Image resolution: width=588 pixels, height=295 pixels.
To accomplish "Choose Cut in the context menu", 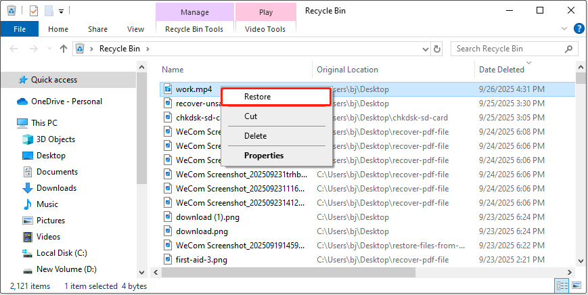I will pyautogui.click(x=276, y=116).
